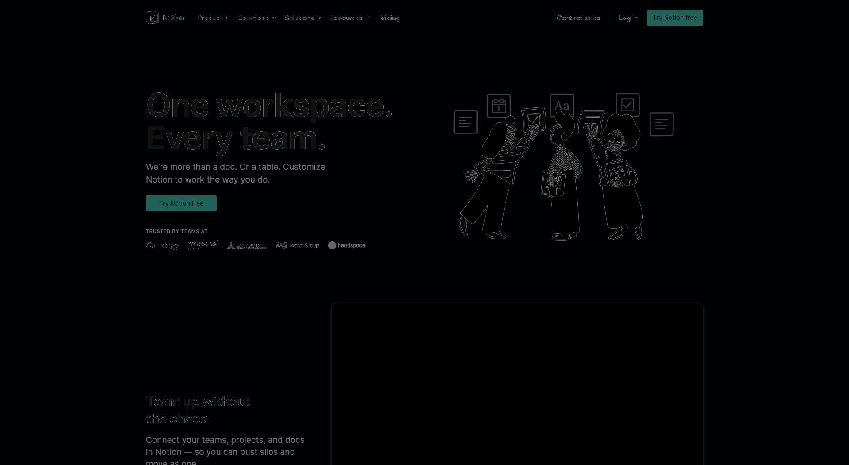Click Try Notion free below the hero text
Screen dimensions: 849x465
(x=181, y=203)
